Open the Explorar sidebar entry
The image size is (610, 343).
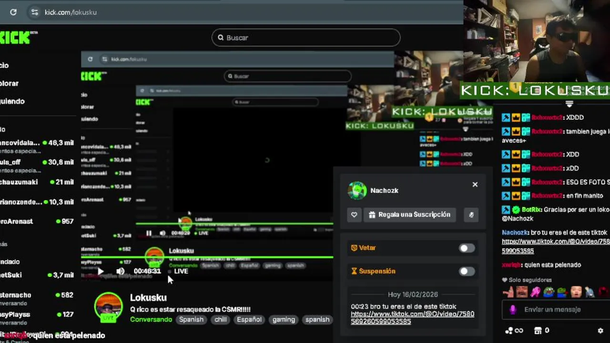point(10,83)
